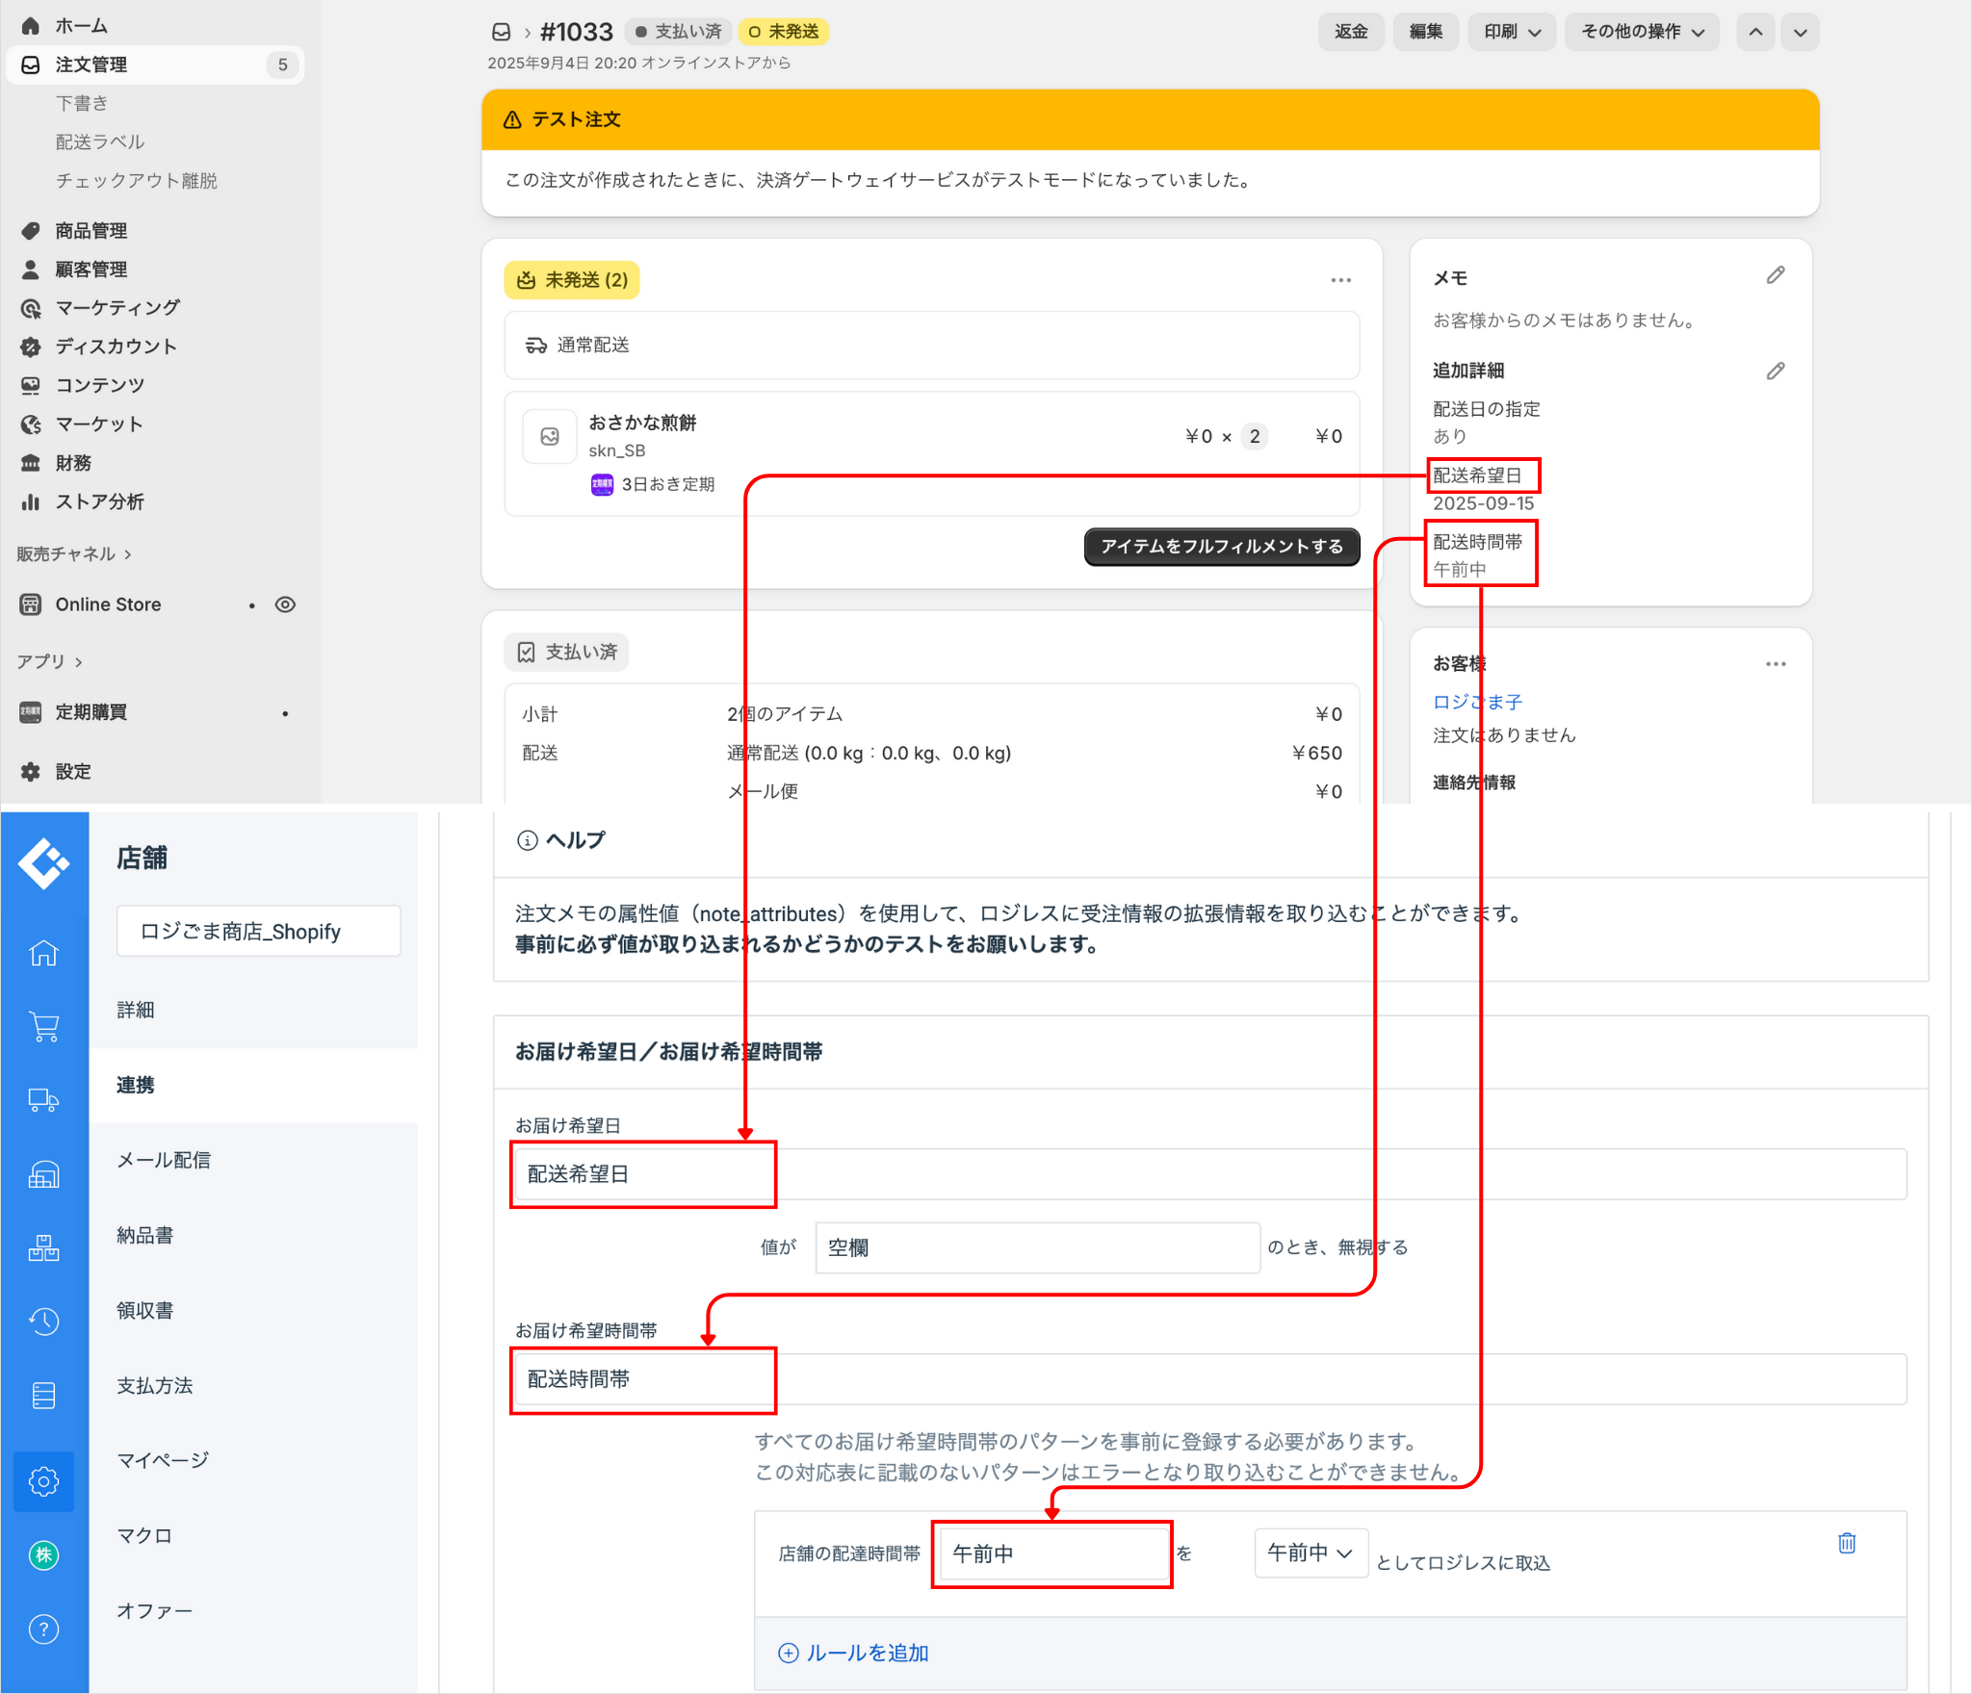Click the question mark help icon in the sidebar
This screenshot has height=1694, width=1972.
click(x=44, y=1630)
